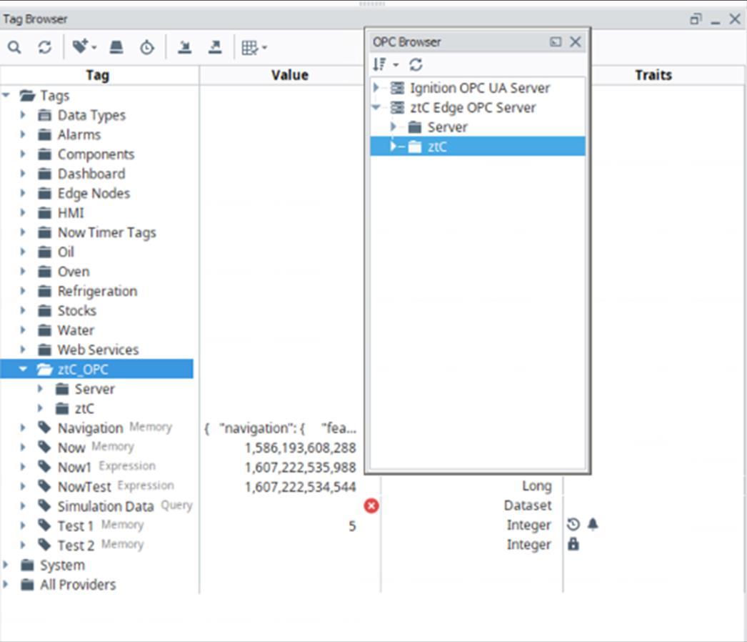
Task: Select the Edge Nodes folder
Action: (x=94, y=193)
